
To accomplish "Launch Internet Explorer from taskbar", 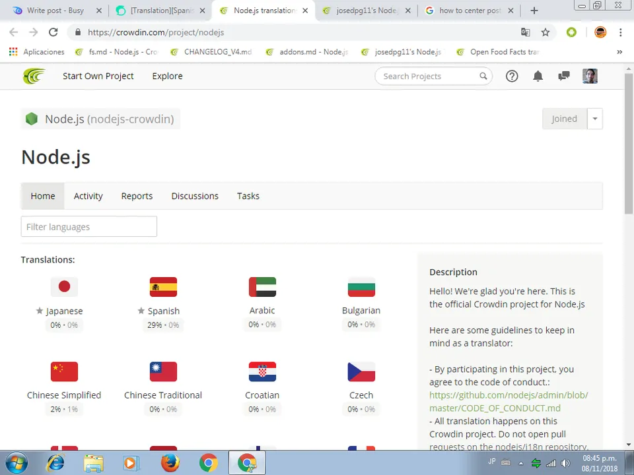I will click(55, 463).
